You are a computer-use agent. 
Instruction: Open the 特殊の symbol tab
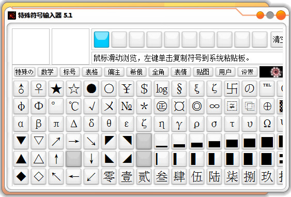point(24,72)
